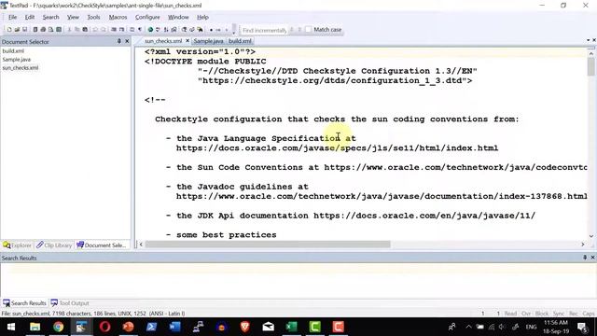This screenshot has height=336, width=597.
Task: Click the Redo toolbar icon
Action: 104,29
